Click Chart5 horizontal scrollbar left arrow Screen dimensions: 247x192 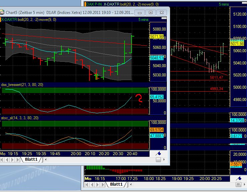pos(46,160)
